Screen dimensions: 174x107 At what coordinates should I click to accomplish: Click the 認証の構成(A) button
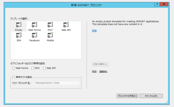(x=100, y=64)
